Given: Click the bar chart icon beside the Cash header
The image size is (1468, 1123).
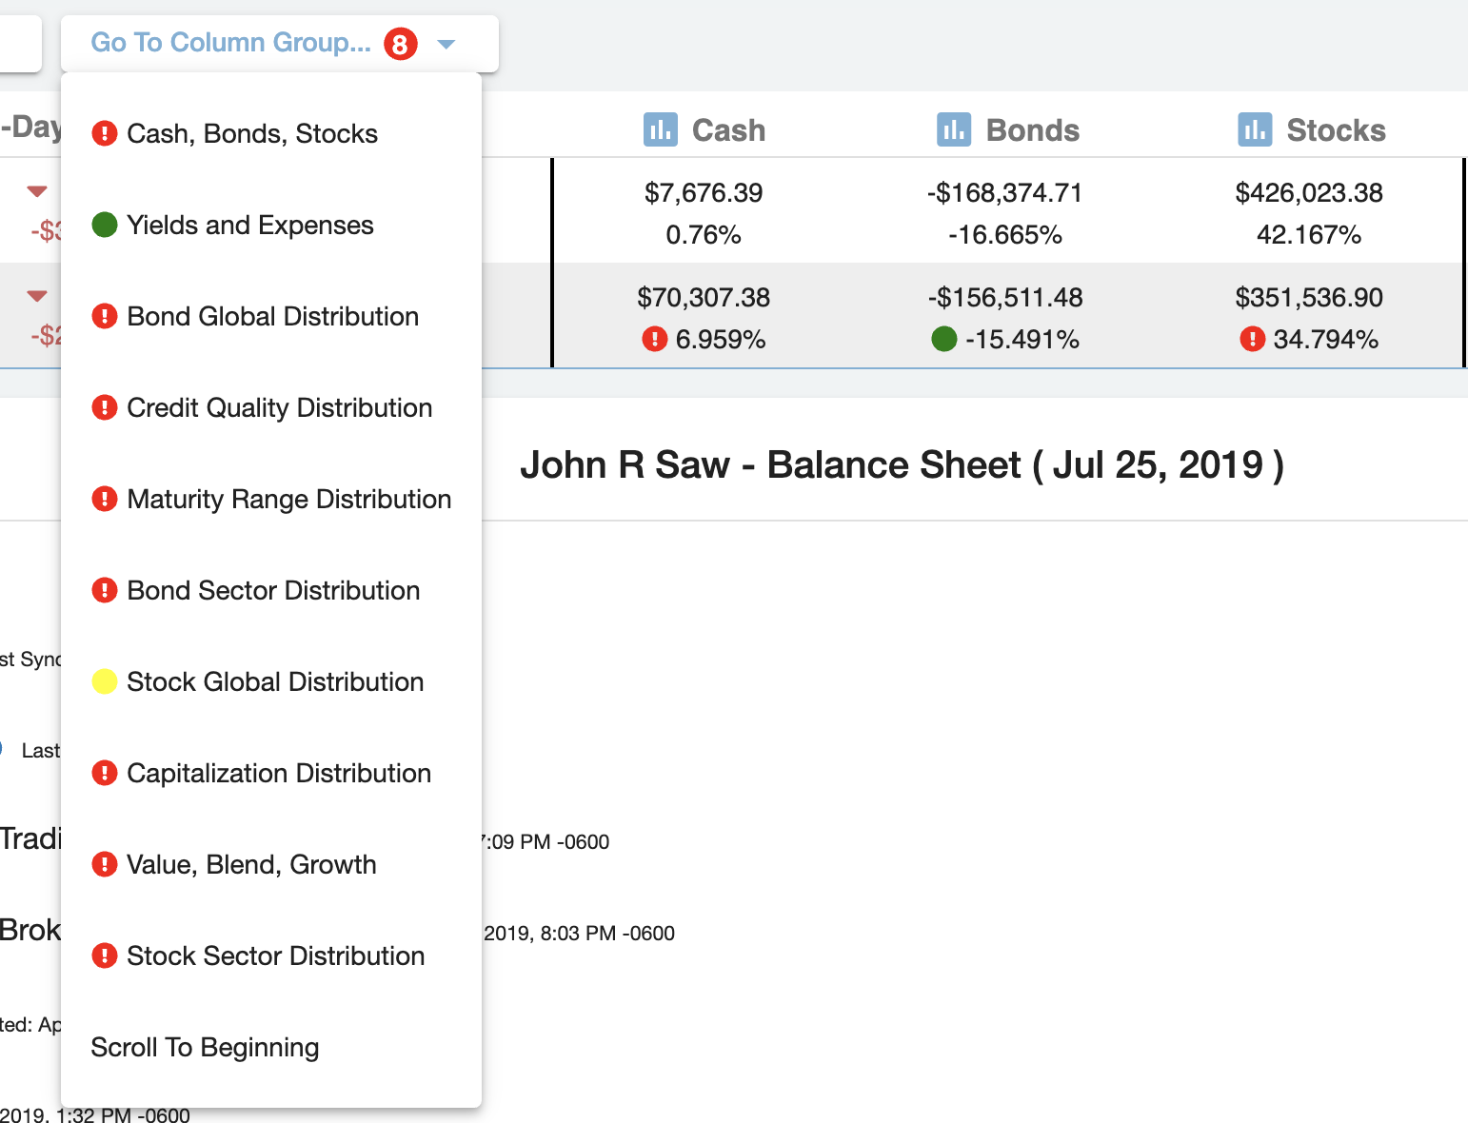Looking at the screenshot, I should 663,129.
